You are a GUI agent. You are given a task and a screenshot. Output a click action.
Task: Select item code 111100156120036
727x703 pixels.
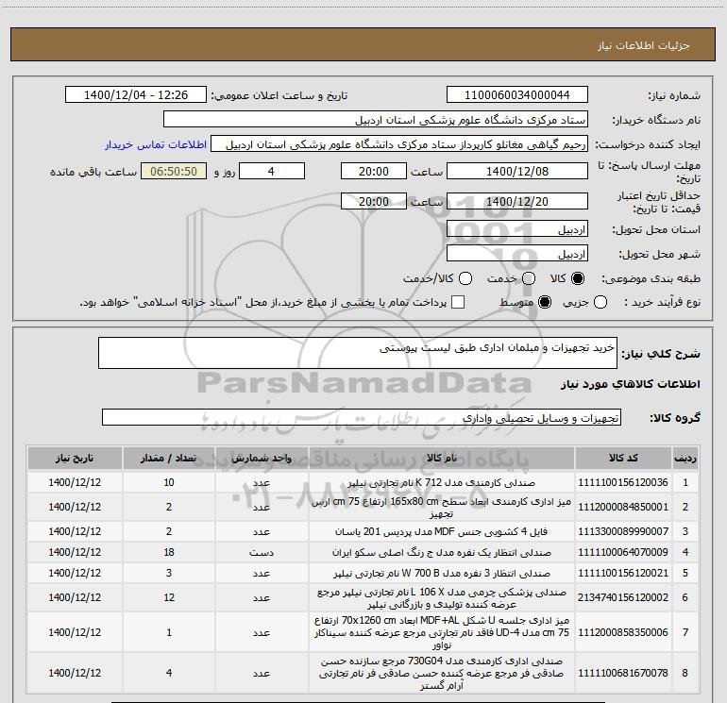[x=623, y=482]
